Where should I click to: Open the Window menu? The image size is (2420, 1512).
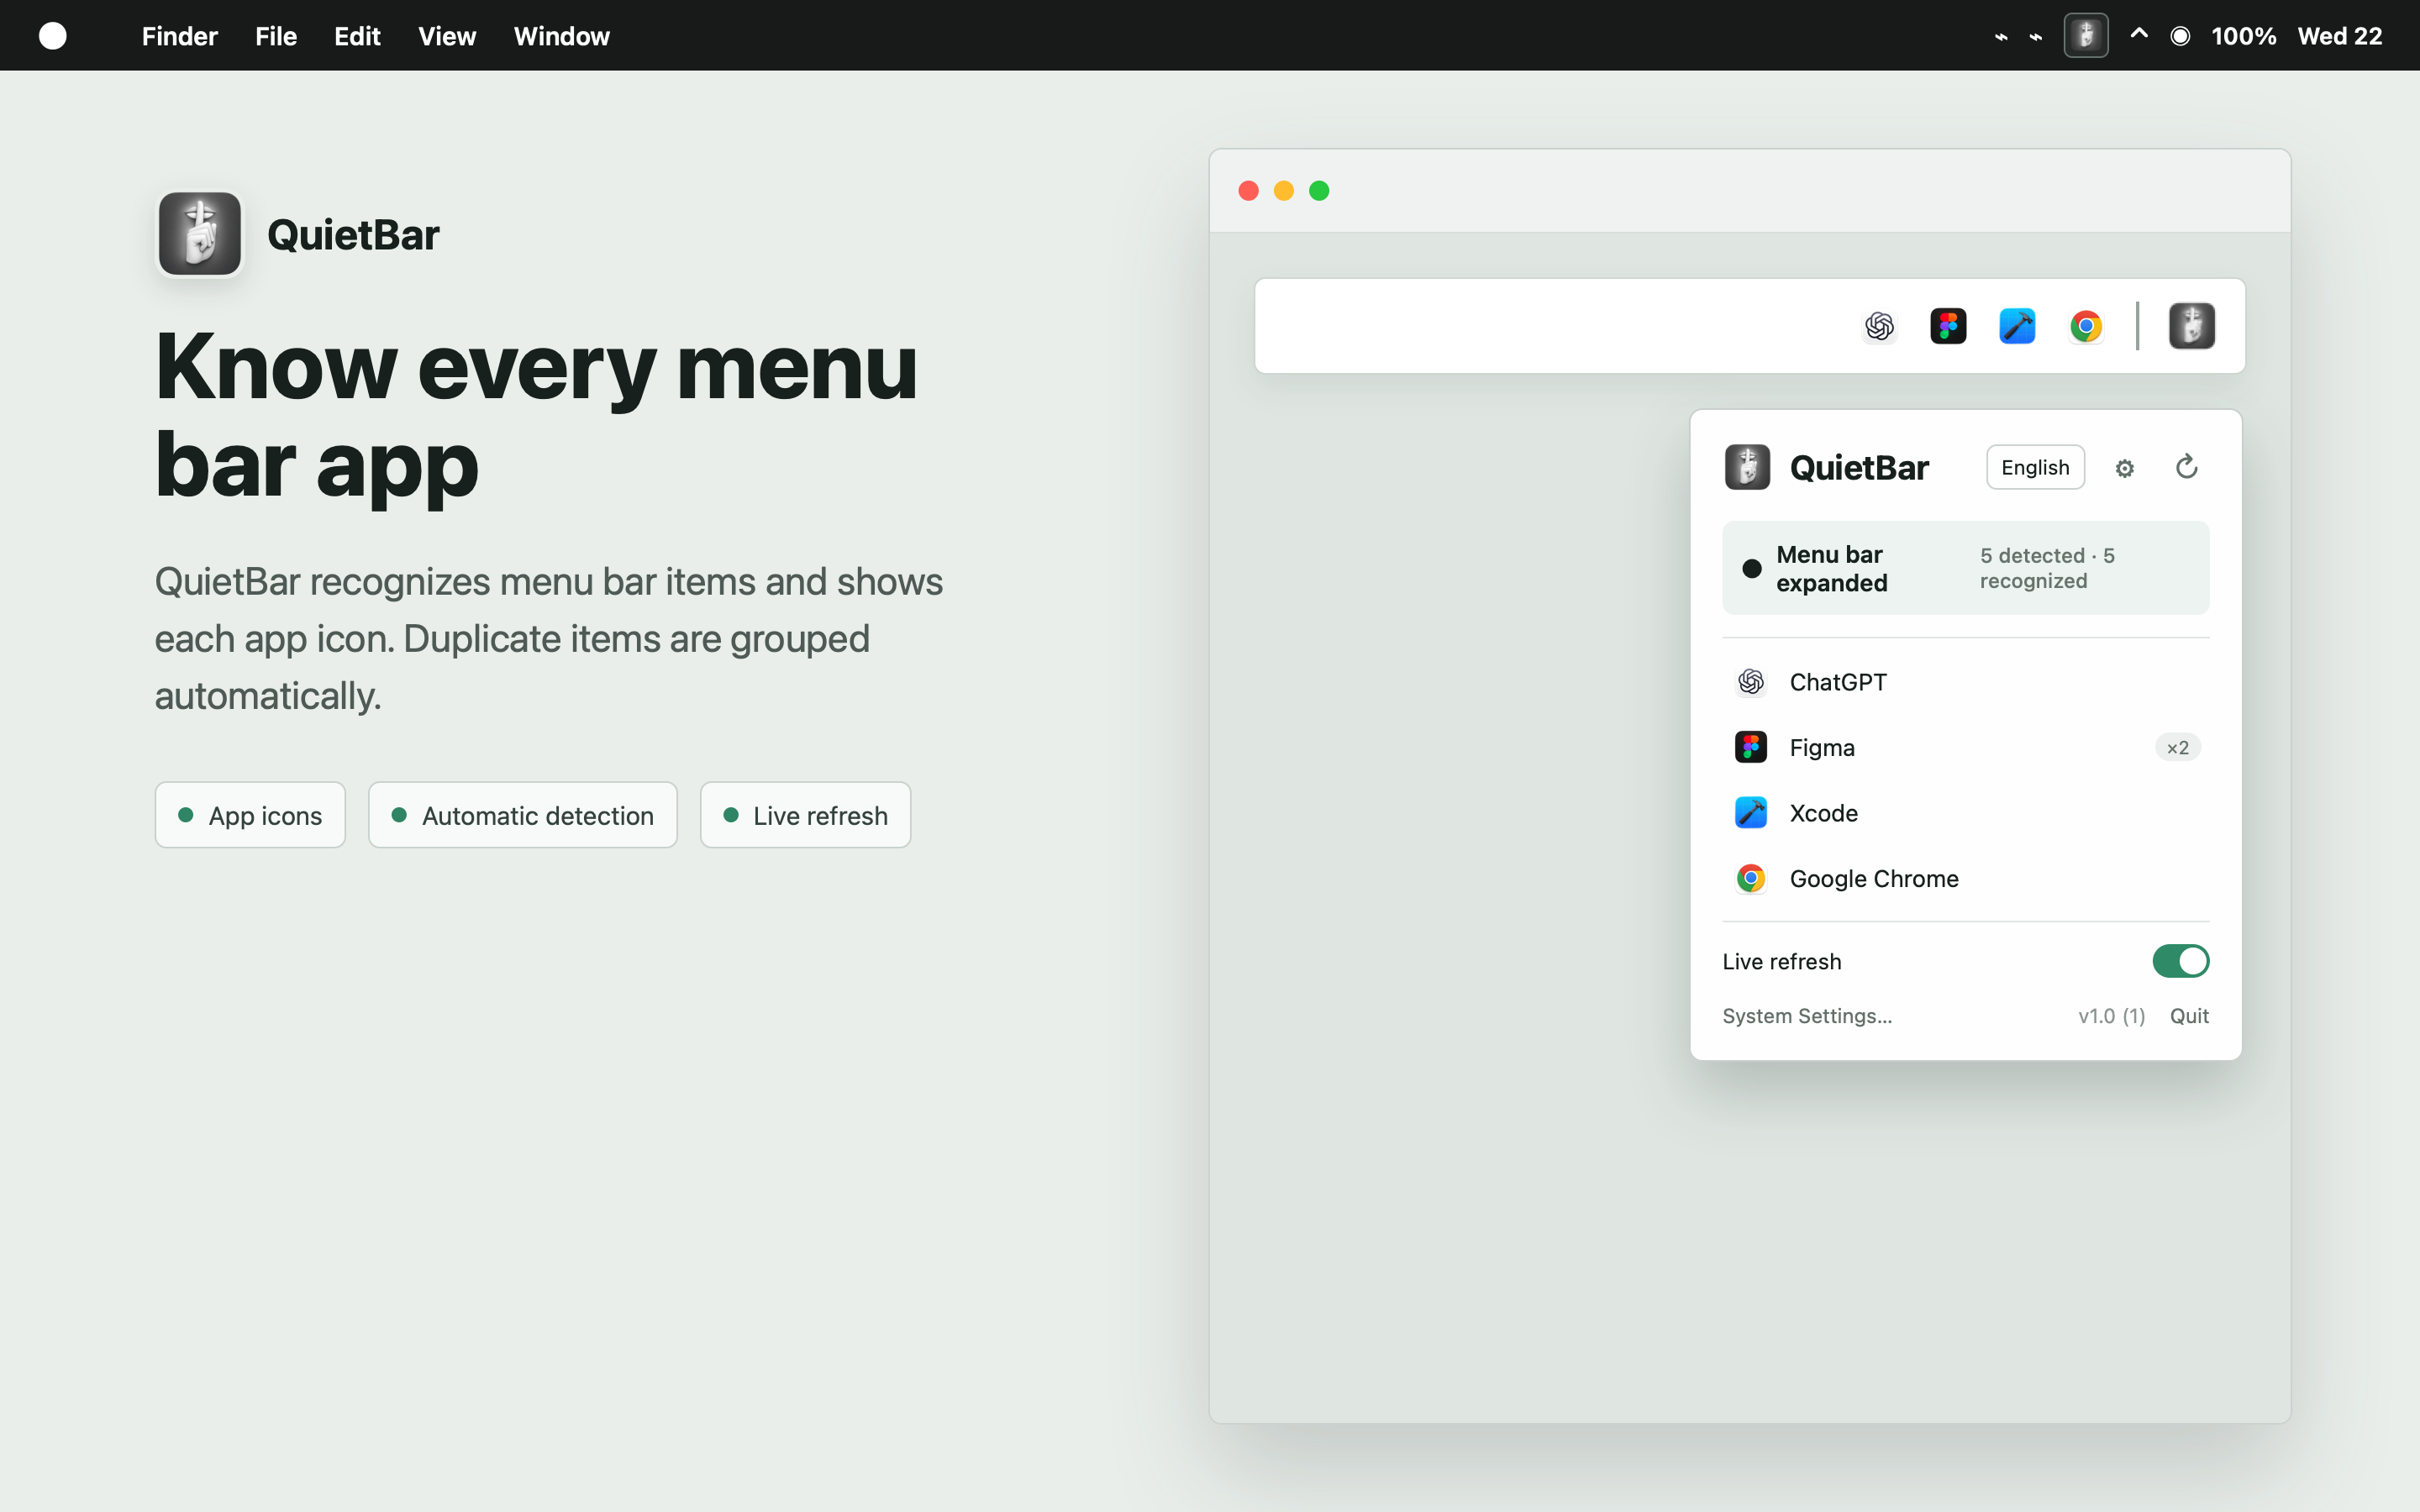point(561,36)
